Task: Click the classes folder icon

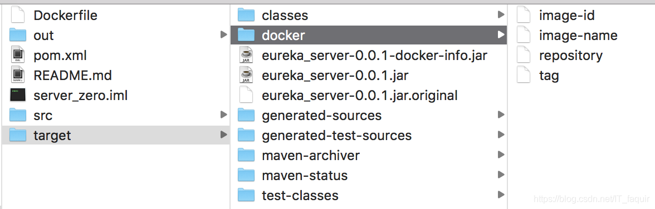Action: tap(246, 15)
